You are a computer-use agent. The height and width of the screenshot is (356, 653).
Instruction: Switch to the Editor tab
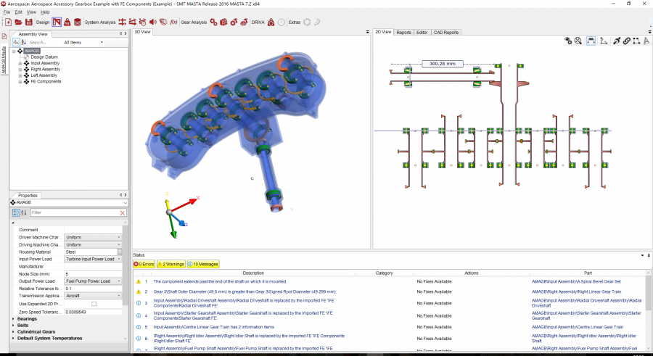coord(422,32)
